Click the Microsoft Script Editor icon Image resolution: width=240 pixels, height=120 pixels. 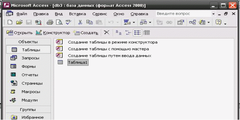(169, 22)
